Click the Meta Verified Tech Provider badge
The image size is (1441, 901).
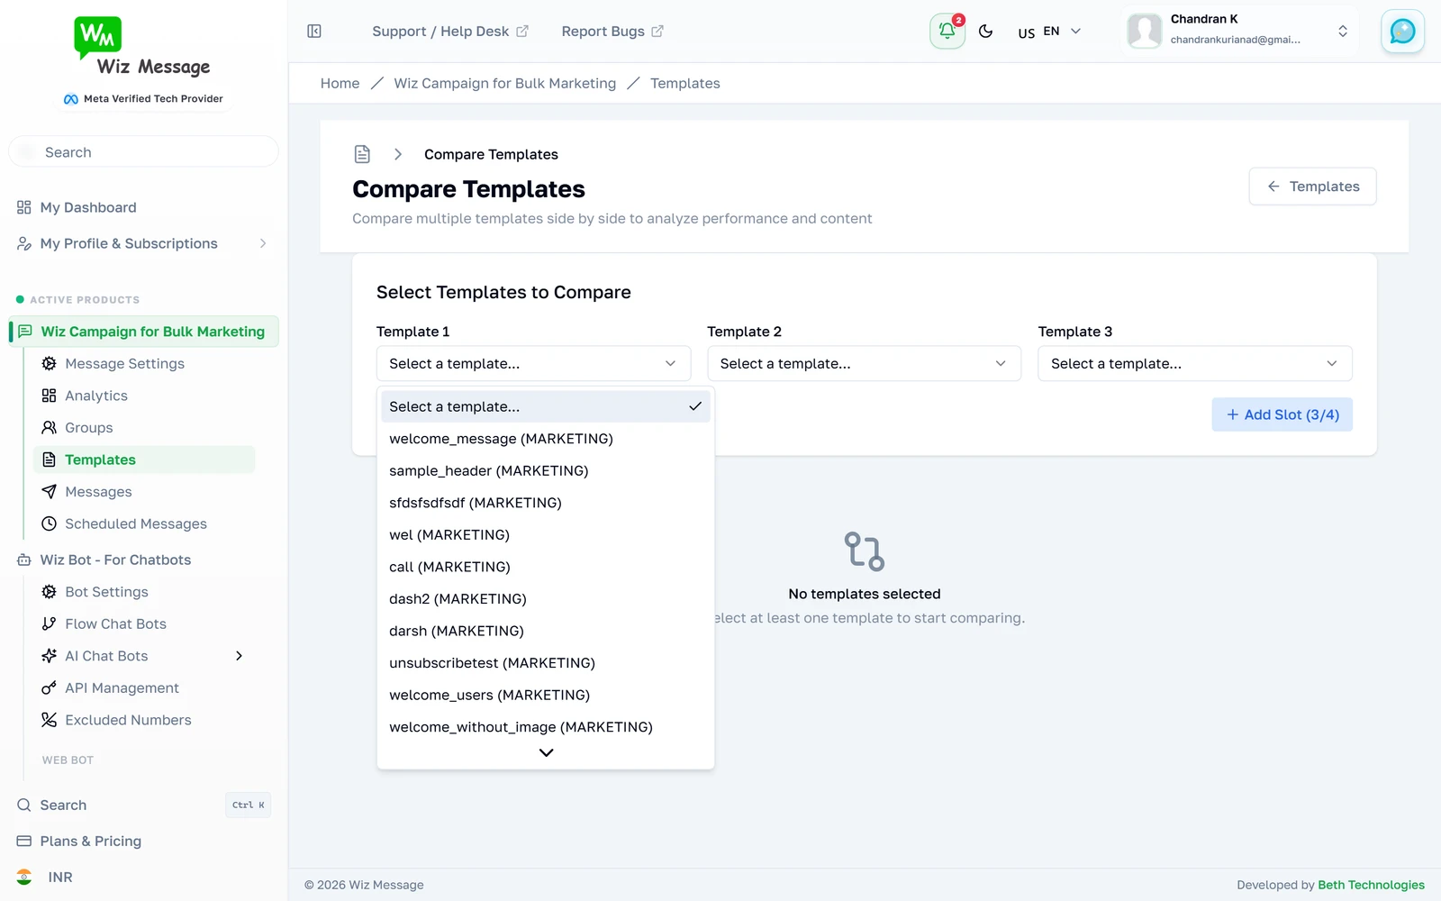[143, 98]
